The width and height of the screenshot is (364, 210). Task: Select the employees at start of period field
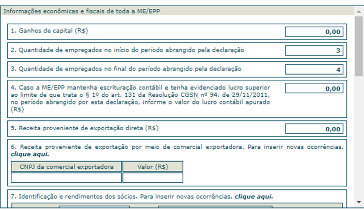[314, 50]
